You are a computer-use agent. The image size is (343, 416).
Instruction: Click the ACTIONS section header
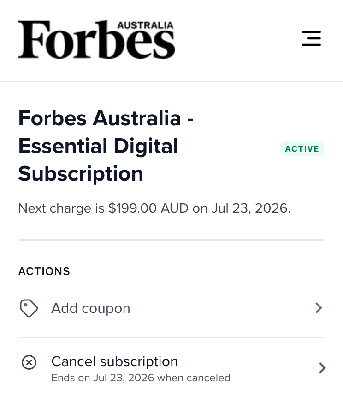point(44,271)
